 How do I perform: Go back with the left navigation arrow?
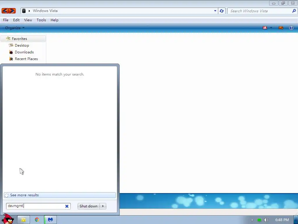point(5,11)
